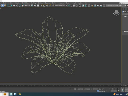Open the Select by Name tool
This screenshot has height=96, width=128.
coord(5,6)
